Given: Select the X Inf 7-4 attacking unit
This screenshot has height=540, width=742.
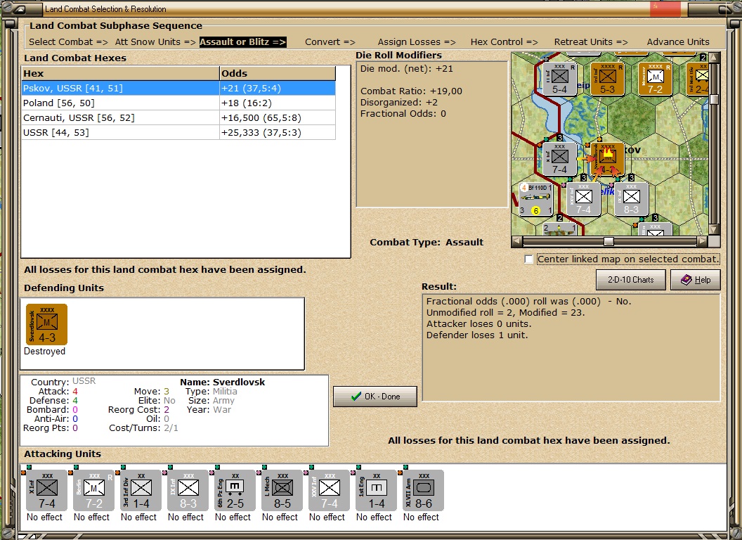Looking at the screenshot, I should [x=46, y=491].
